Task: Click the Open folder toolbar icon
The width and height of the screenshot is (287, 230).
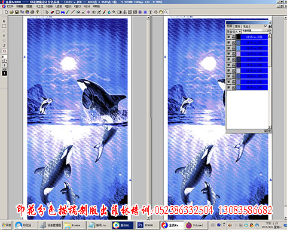Action: click(12, 12)
